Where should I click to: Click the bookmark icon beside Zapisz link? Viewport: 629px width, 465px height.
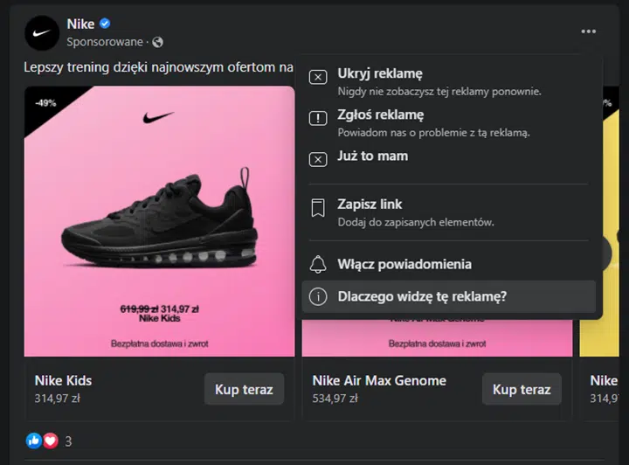point(318,208)
